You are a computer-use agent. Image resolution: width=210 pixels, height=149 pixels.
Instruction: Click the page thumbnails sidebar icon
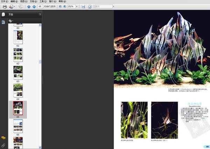pyautogui.click(x=3, y=22)
